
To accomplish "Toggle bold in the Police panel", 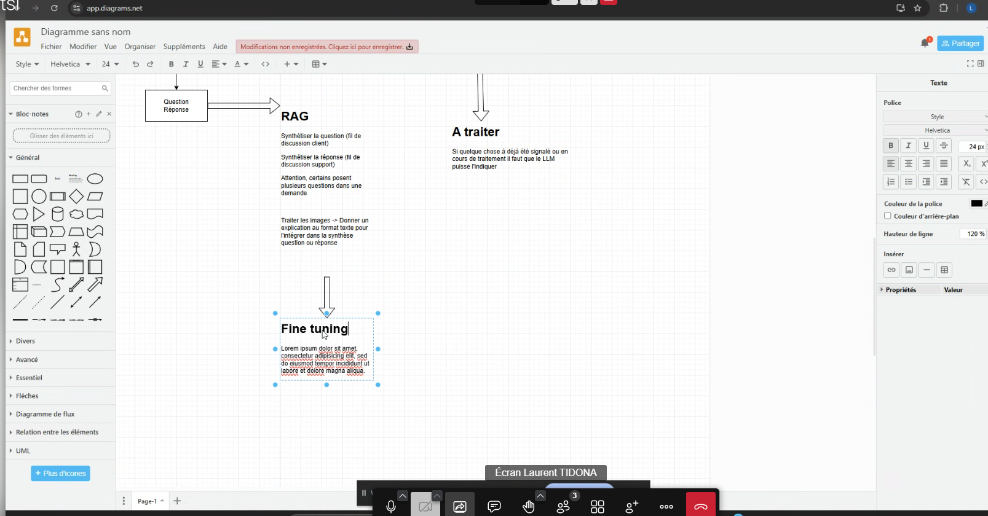I will [x=890, y=146].
